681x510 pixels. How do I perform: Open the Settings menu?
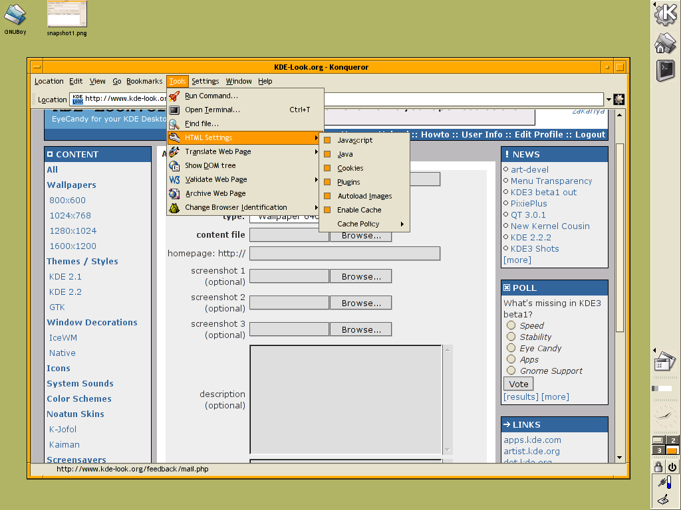point(205,81)
